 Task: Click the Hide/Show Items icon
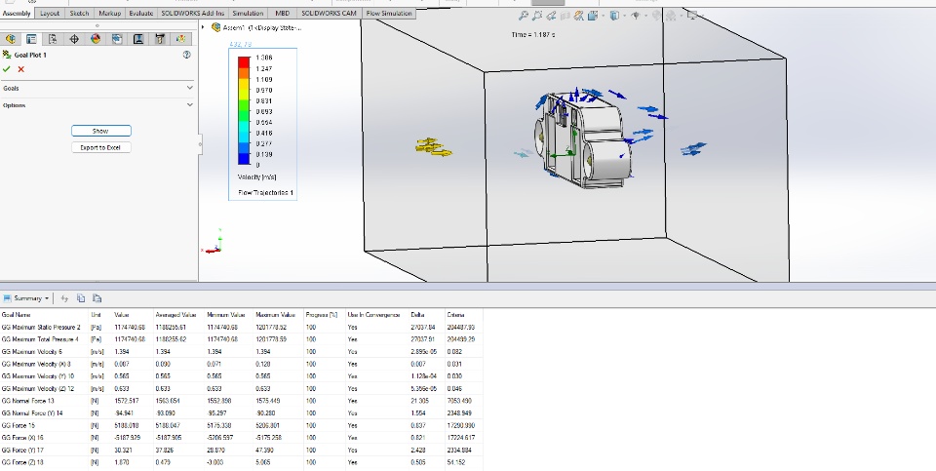click(636, 17)
